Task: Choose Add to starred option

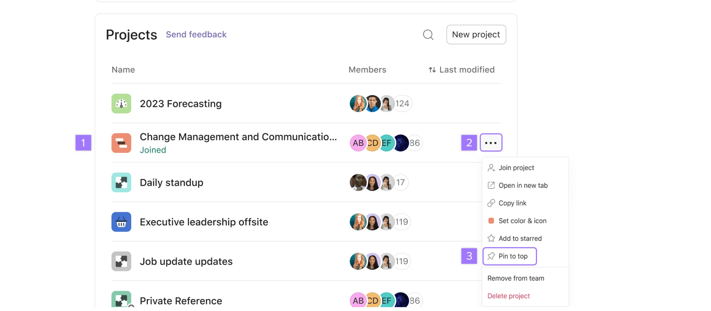Action: point(520,238)
